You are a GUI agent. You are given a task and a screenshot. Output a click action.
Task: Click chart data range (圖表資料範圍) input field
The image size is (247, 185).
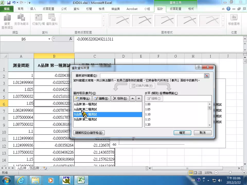point(152,76)
